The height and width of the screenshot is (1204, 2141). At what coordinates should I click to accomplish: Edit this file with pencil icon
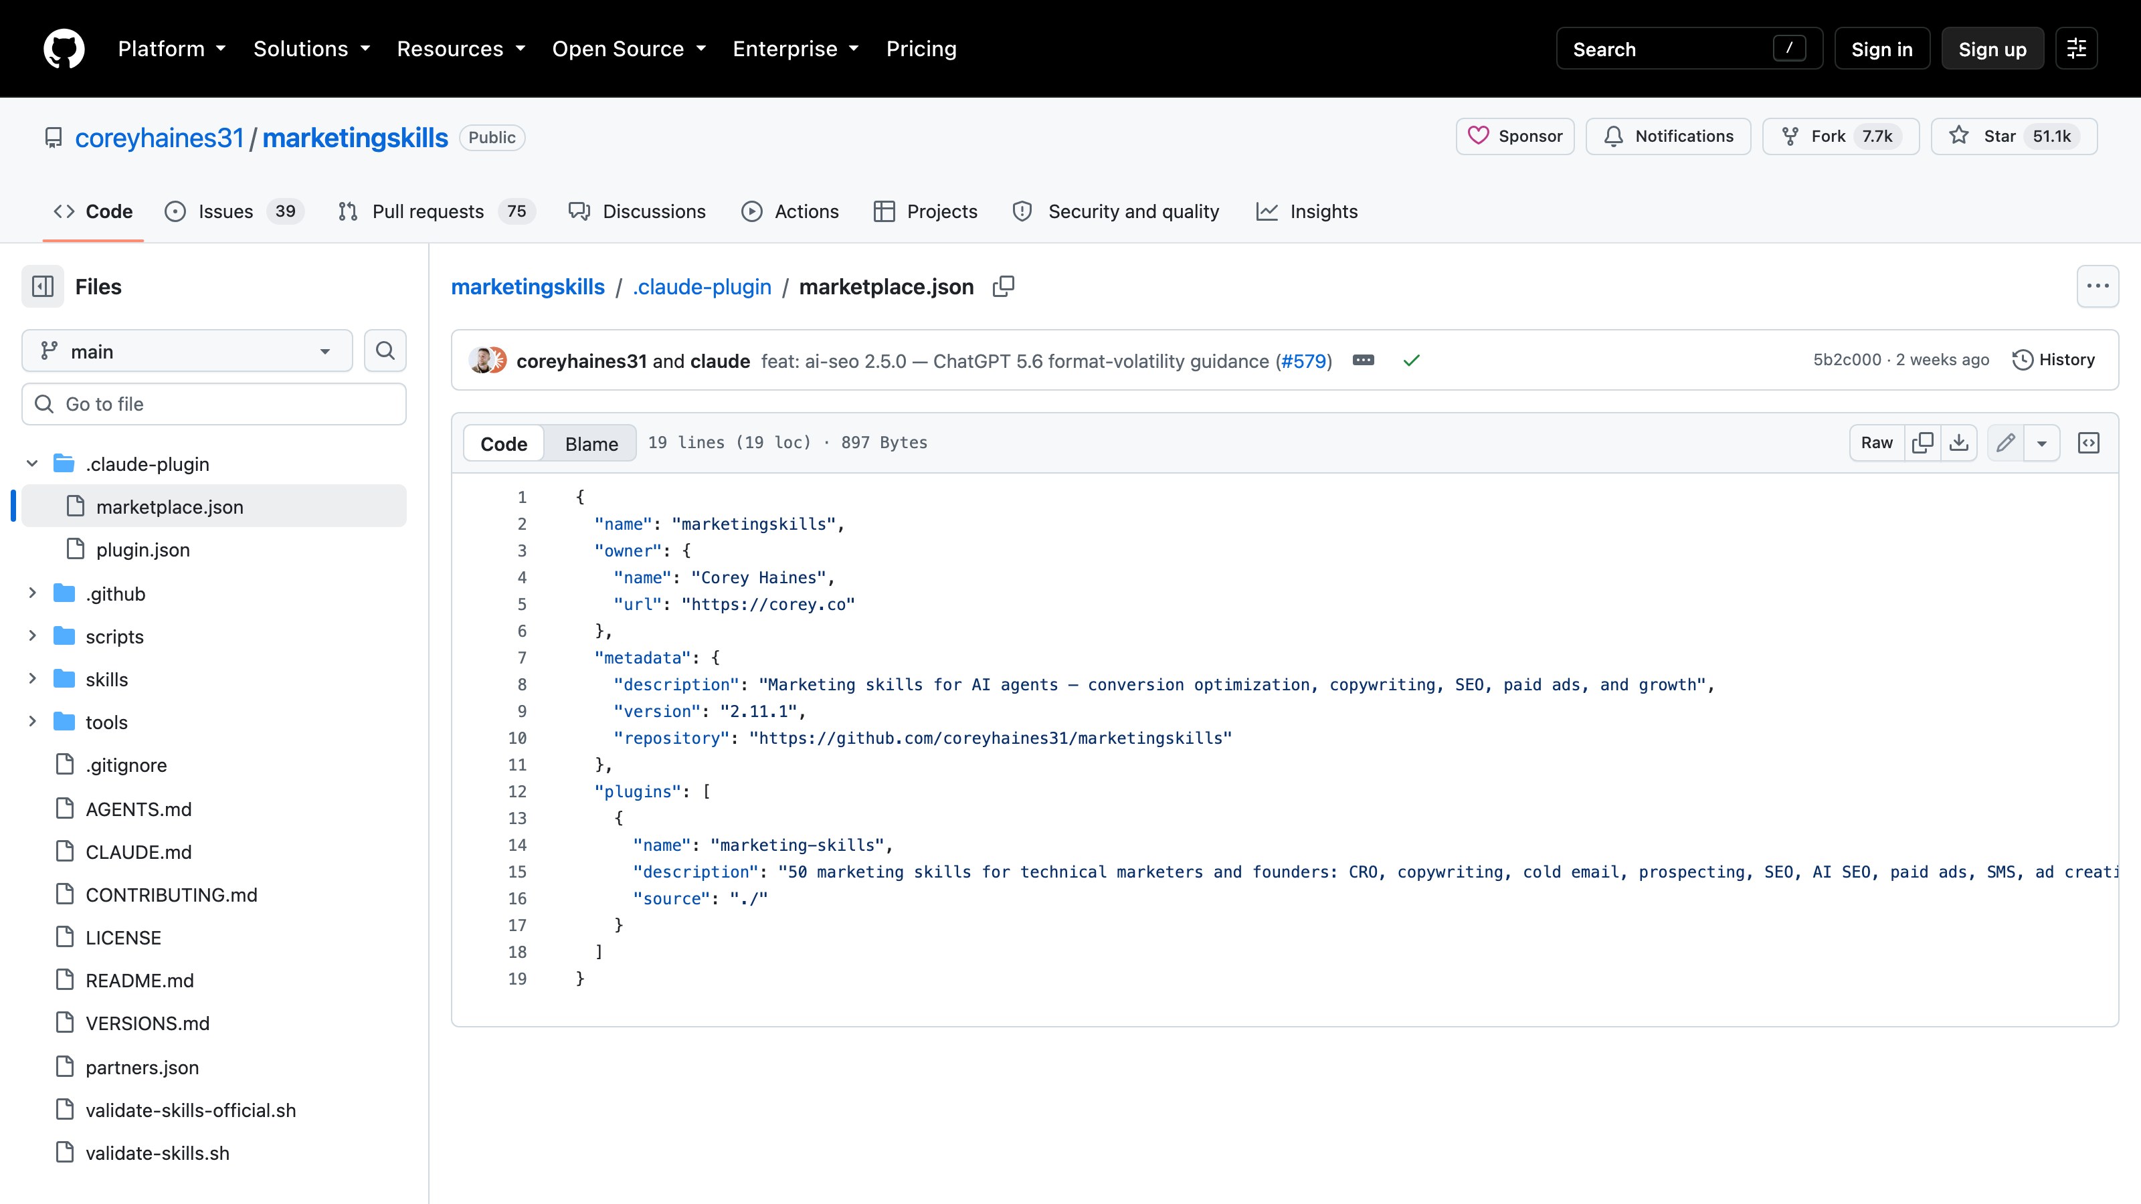click(2006, 443)
